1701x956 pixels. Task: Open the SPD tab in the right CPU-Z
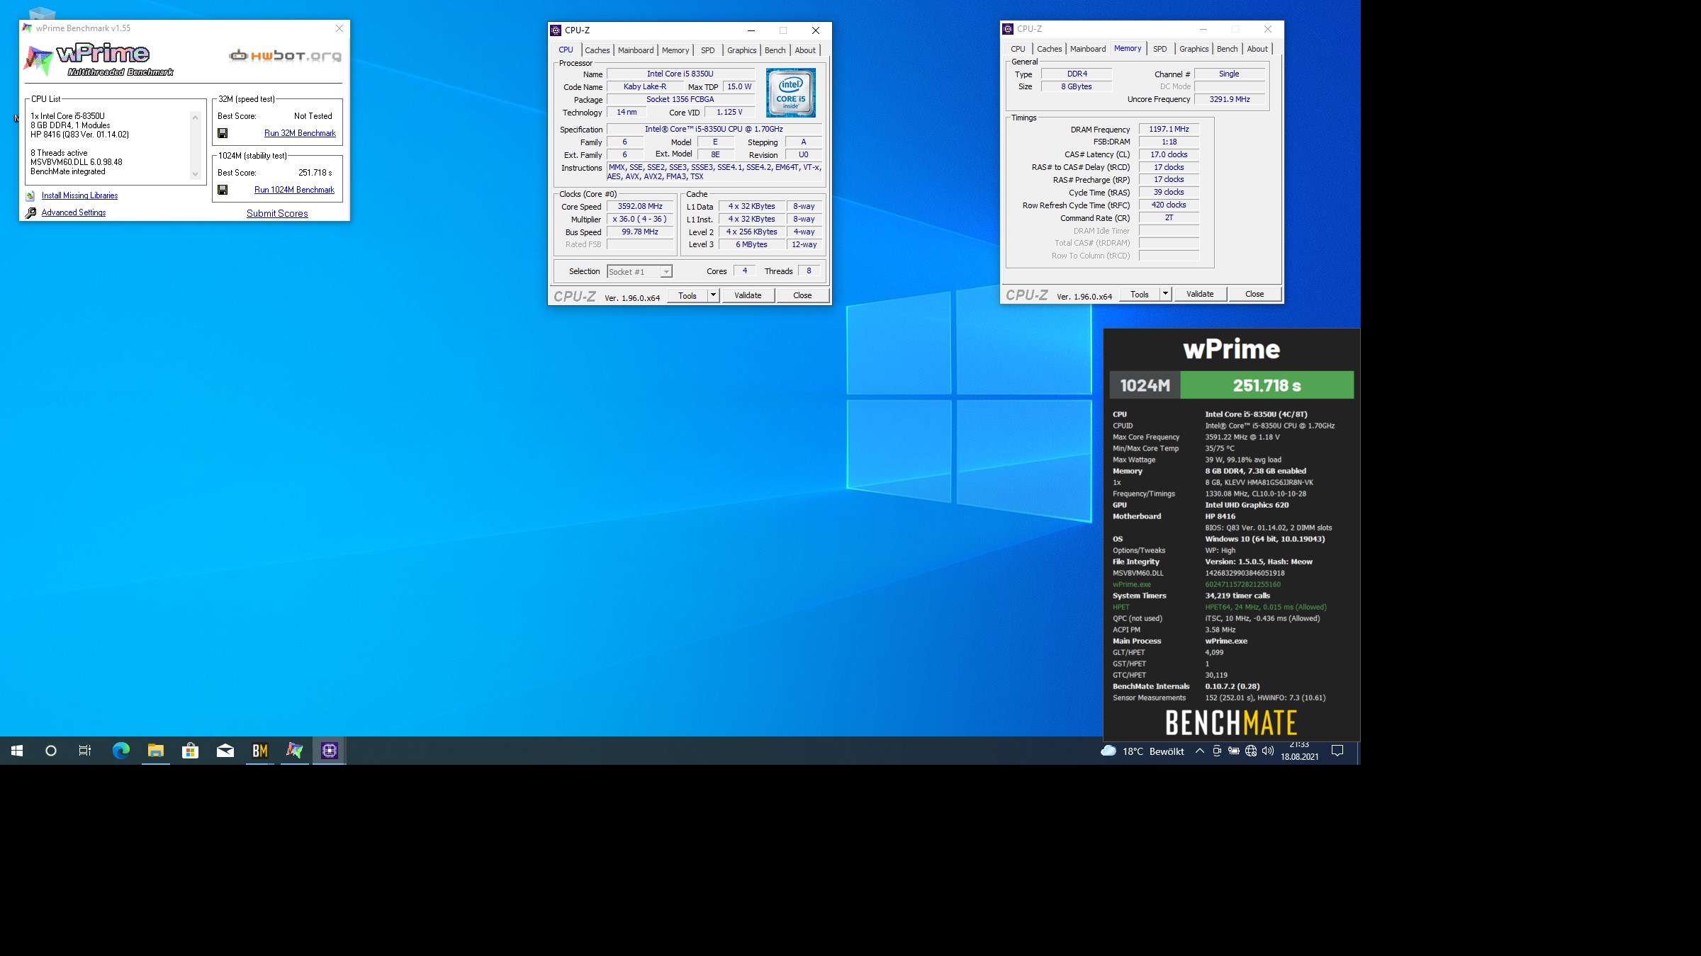1160,49
